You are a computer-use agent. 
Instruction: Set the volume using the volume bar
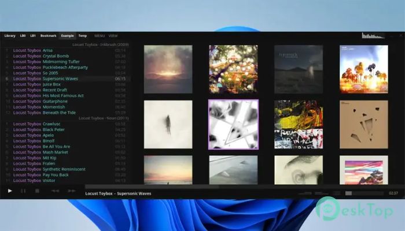[x=365, y=193]
